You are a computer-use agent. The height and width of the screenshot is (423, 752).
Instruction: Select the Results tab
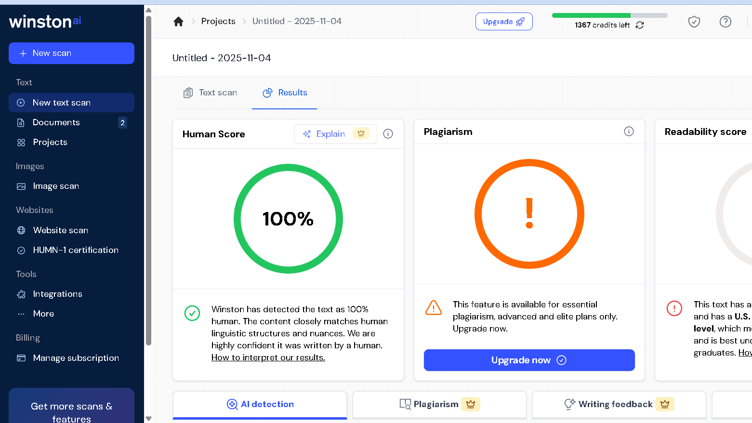(285, 93)
